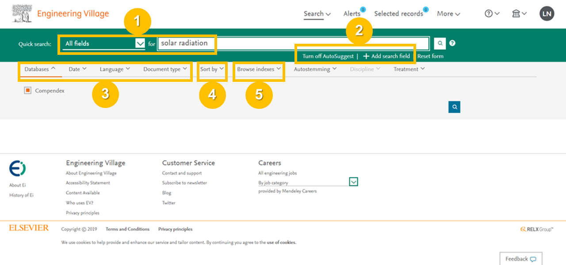566x265 pixels.
Task: Open the LN user profile avatar
Action: pos(547,14)
